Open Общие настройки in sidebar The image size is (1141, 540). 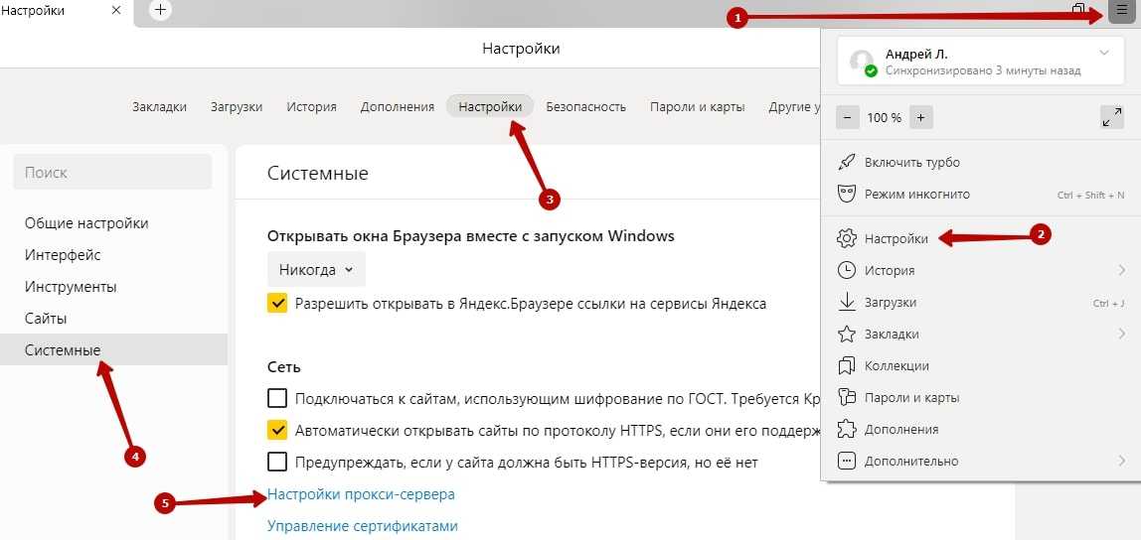coord(86,223)
